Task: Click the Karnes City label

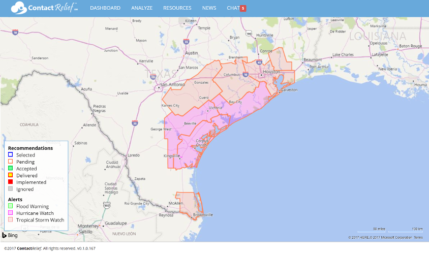Action: (170, 105)
